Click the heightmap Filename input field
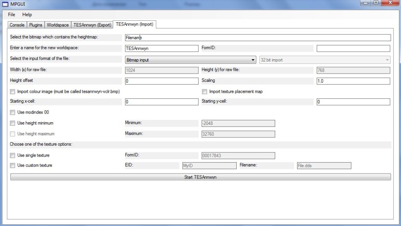The image size is (401, 226). coord(258,38)
